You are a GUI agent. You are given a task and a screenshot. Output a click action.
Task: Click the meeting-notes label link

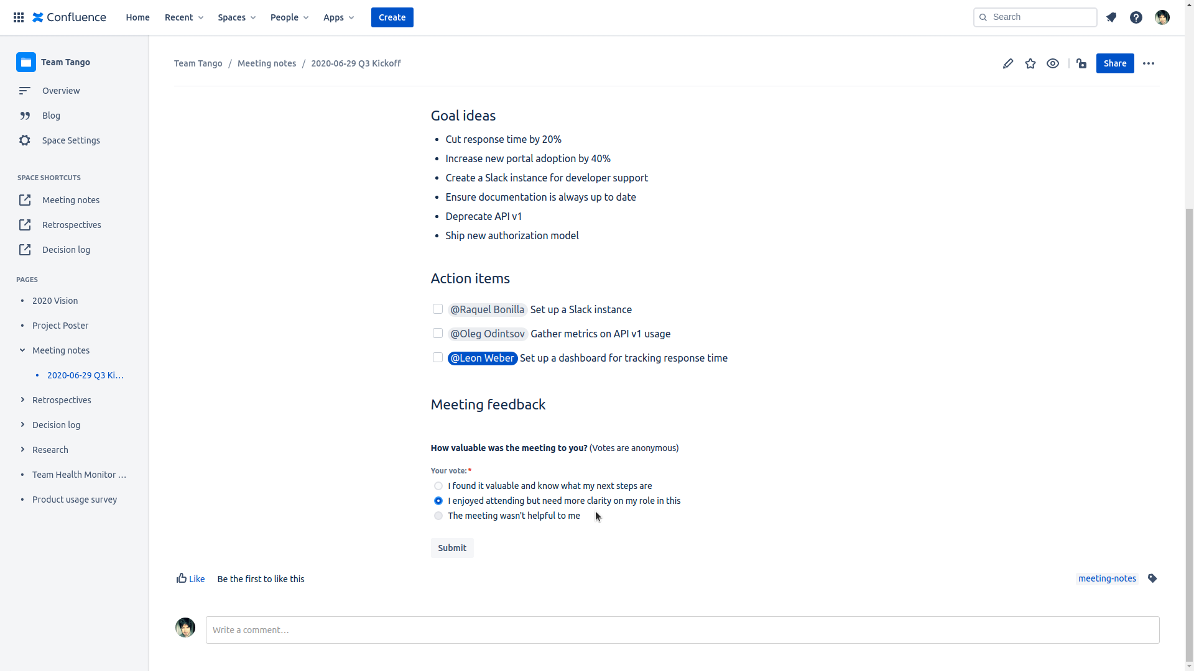(x=1107, y=578)
